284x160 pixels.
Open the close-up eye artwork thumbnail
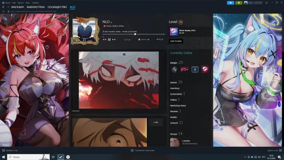110,132
